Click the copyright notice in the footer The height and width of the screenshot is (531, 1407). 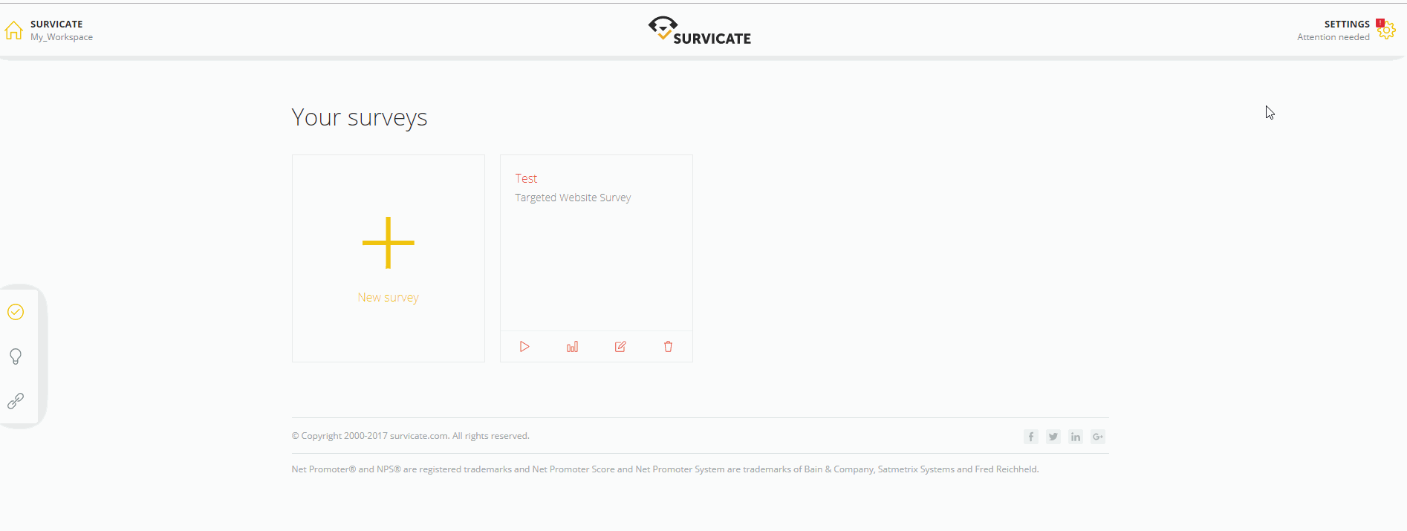(410, 436)
